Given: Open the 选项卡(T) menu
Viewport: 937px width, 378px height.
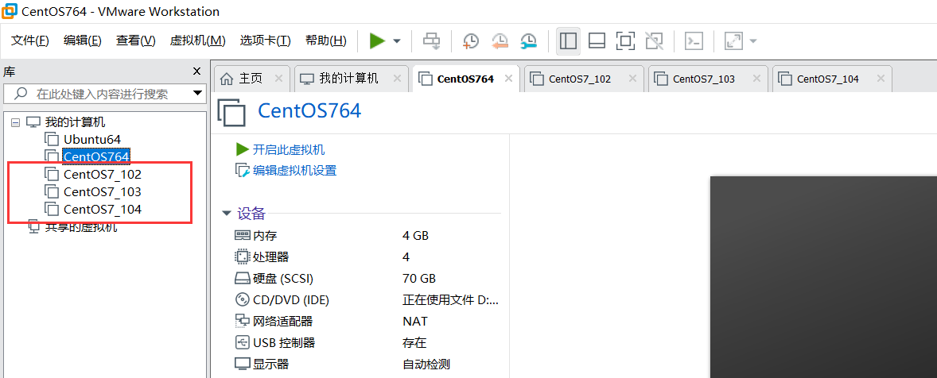Looking at the screenshot, I should 266,40.
